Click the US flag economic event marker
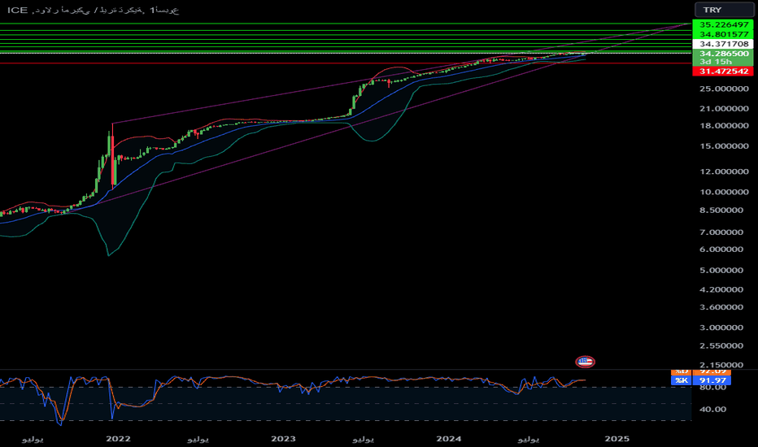Image resolution: width=758 pixels, height=447 pixels. (585, 362)
